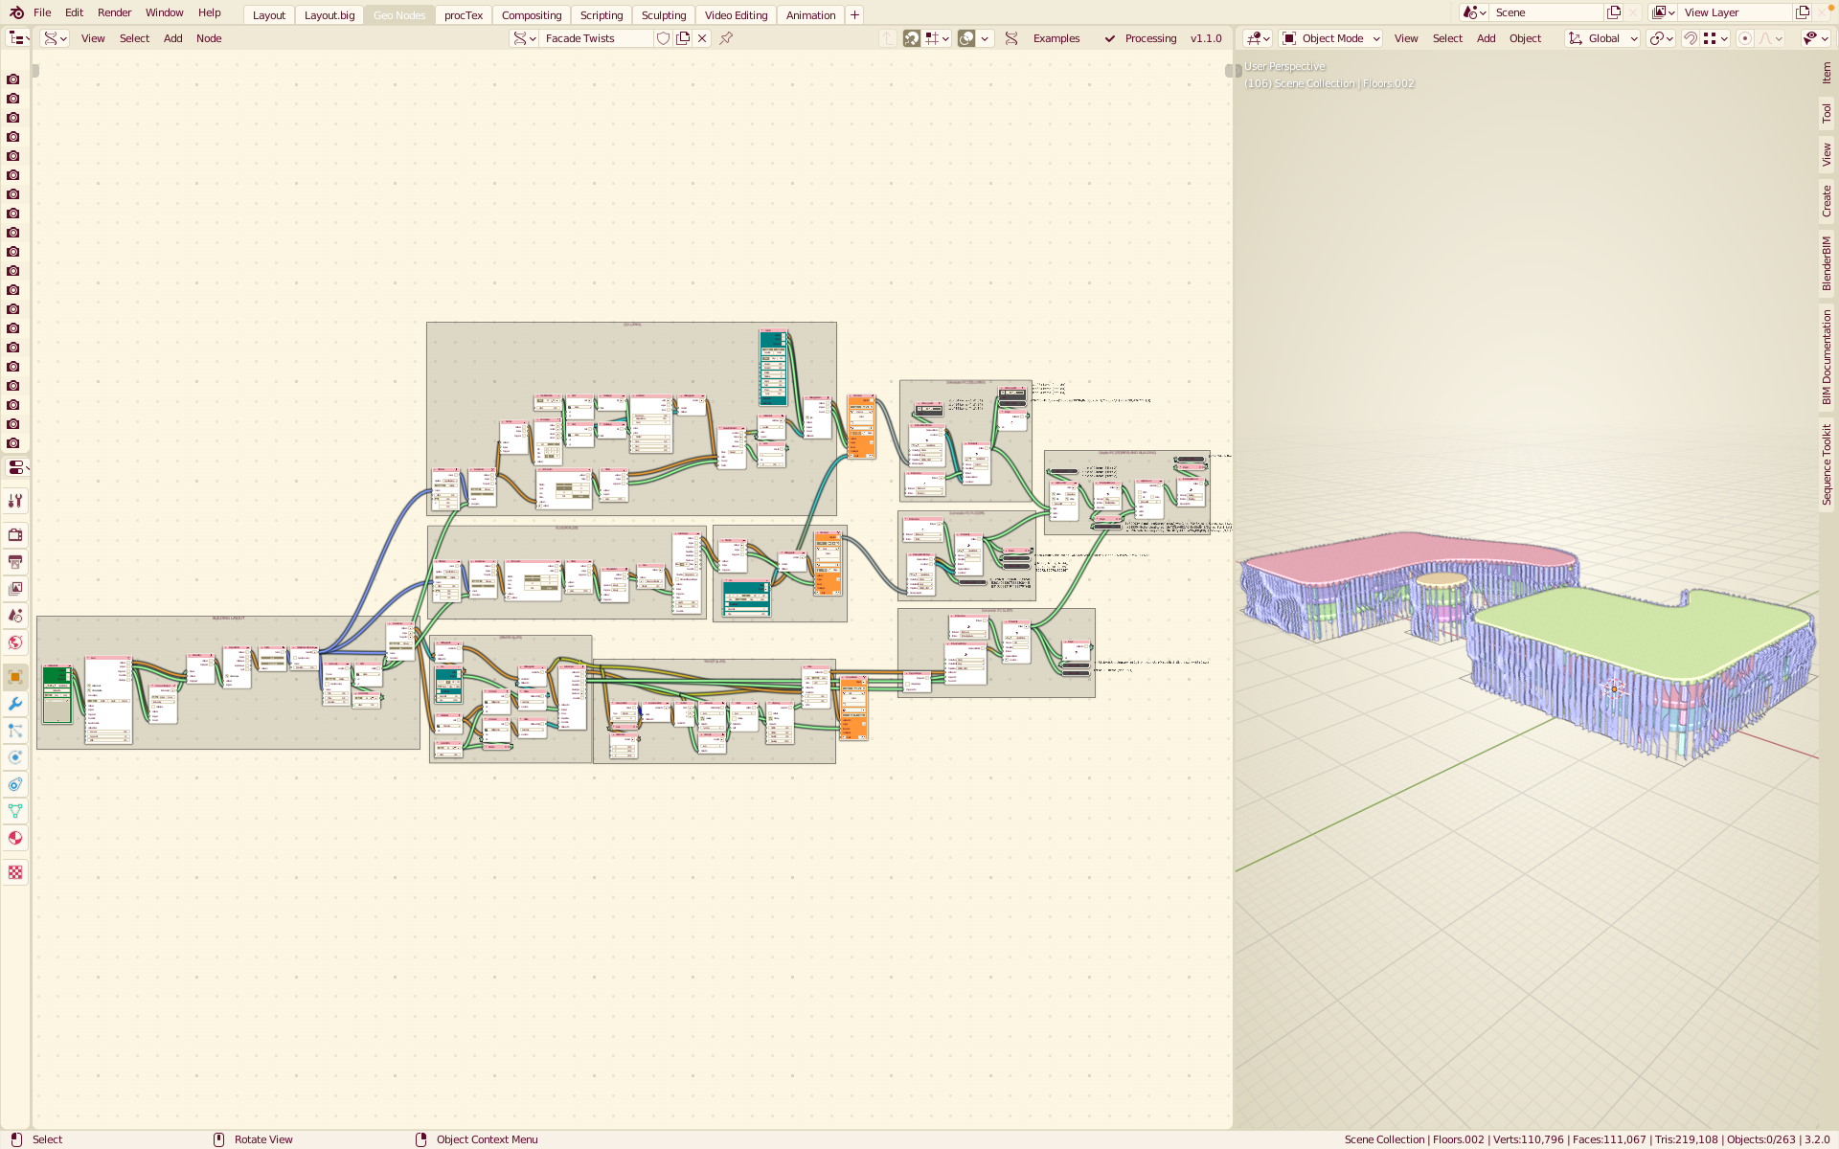
Task: Open 3D viewport Object menu
Action: pyautogui.click(x=1525, y=38)
